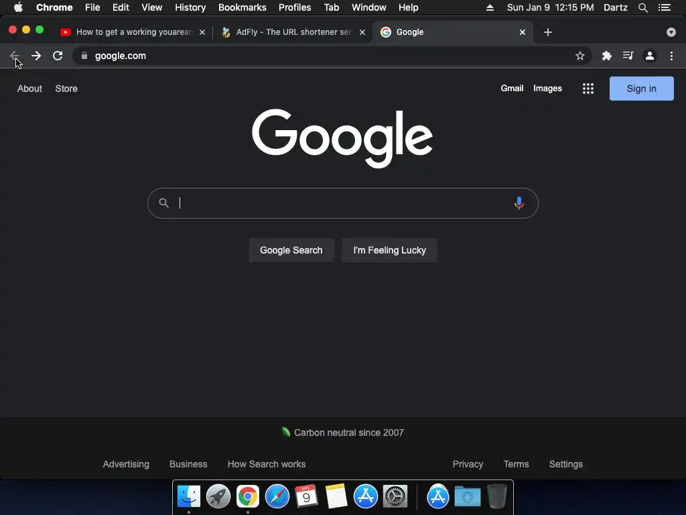The height and width of the screenshot is (515, 686).
Task: Open System Preferences gear in dock
Action: click(395, 497)
